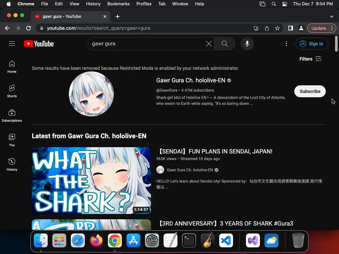Viewport: 339px width, 254px height.
Task: Open the Filters options
Action: (x=311, y=59)
